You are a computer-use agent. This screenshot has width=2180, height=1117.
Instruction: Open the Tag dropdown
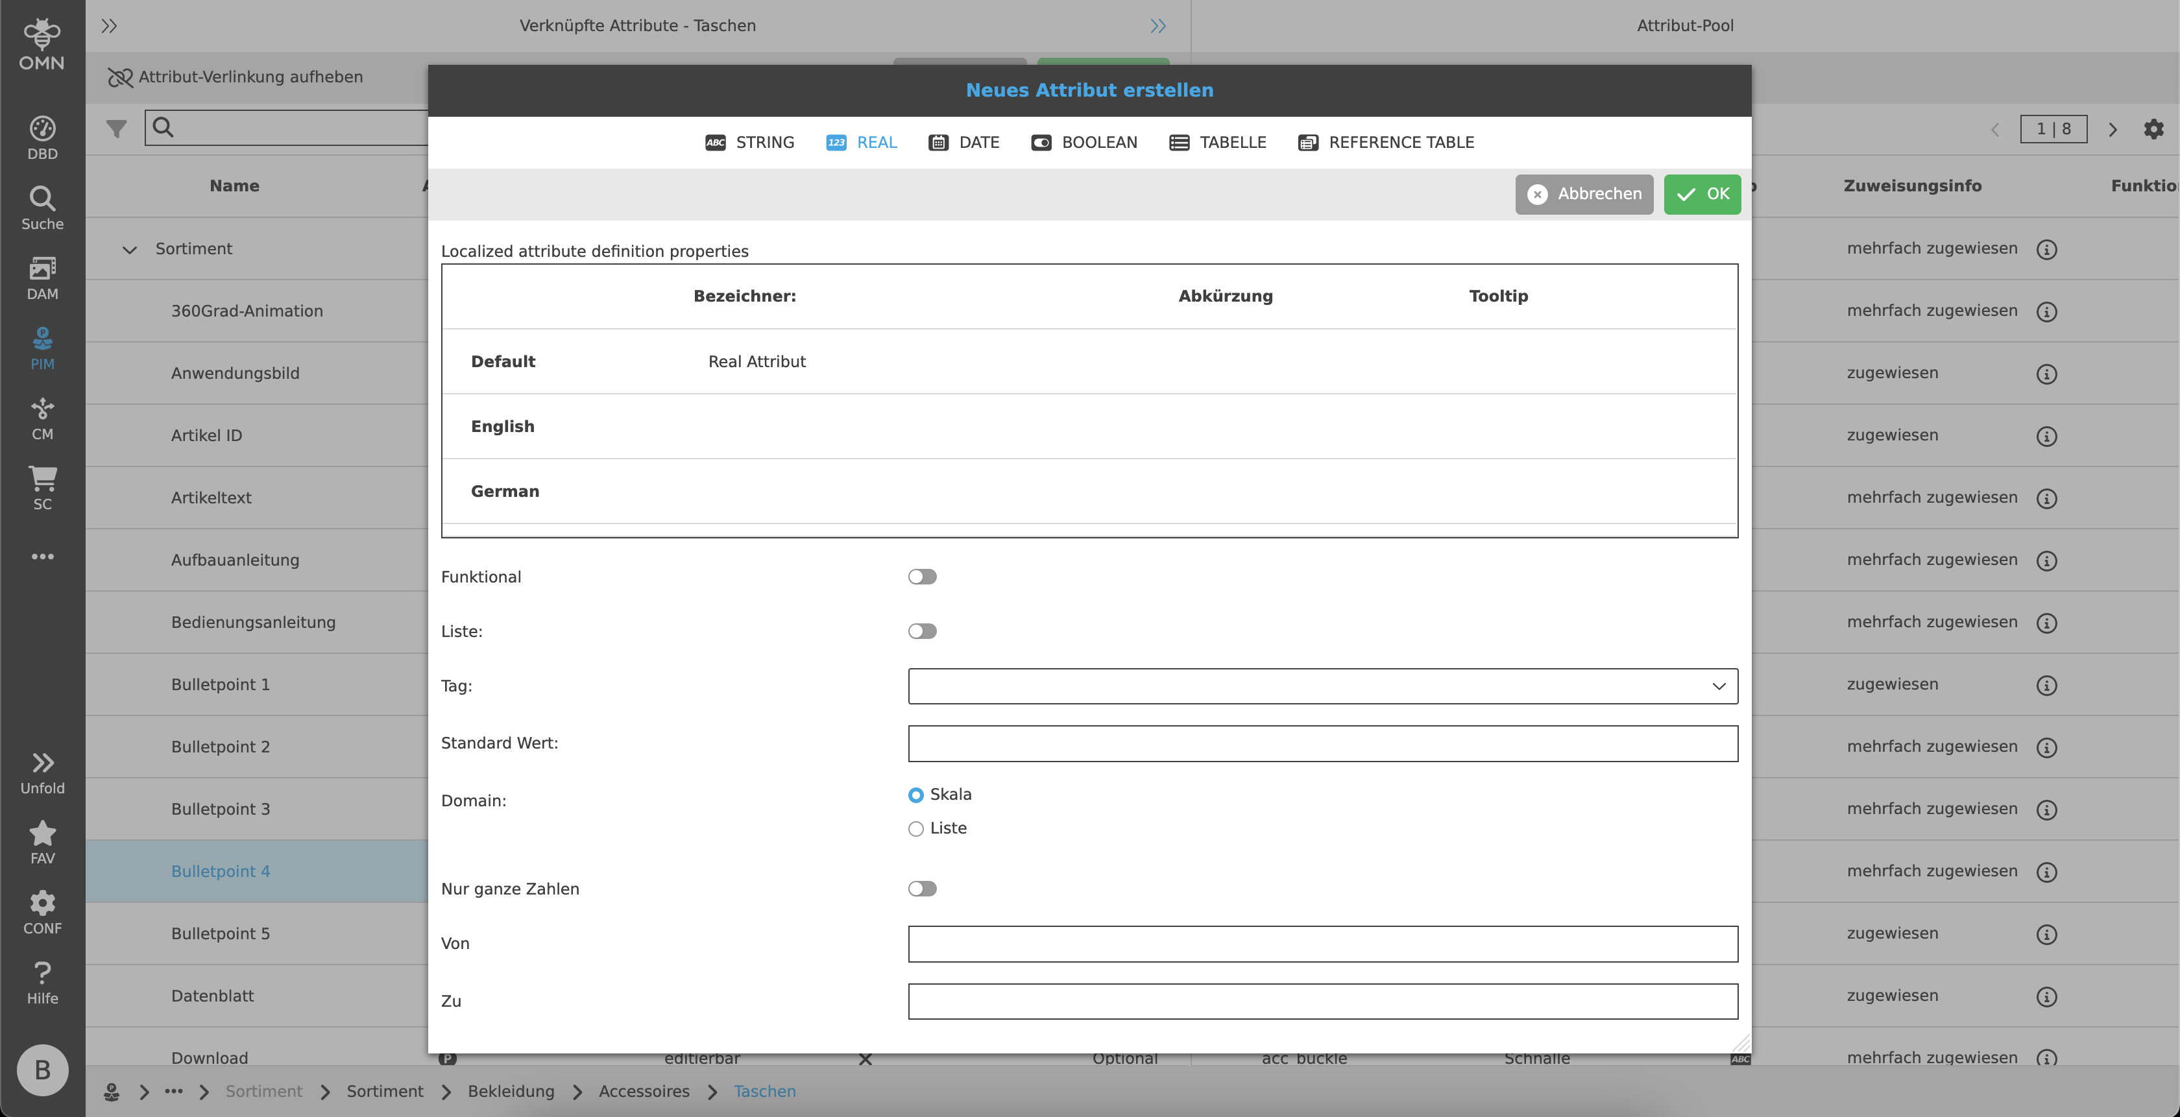pos(1322,686)
